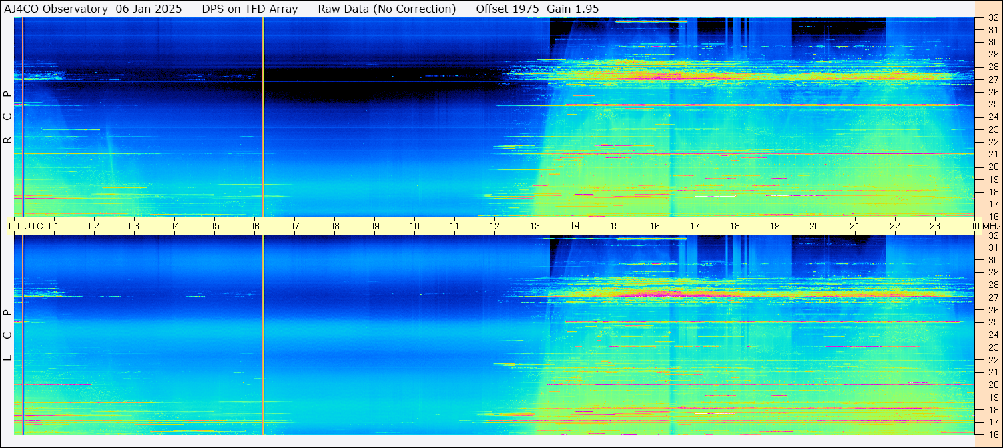Click the 22 MHz label in RCP panel

tap(993, 142)
